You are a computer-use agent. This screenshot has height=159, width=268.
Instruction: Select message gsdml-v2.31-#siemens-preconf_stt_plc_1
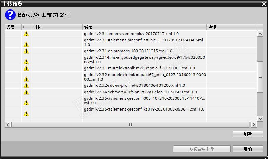[x=143, y=42]
